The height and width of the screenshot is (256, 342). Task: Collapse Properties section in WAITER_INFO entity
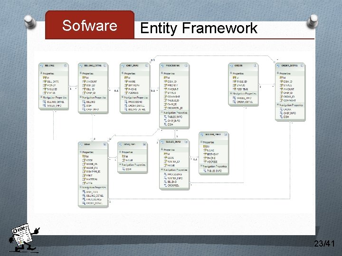pyautogui.click(x=201, y=142)
